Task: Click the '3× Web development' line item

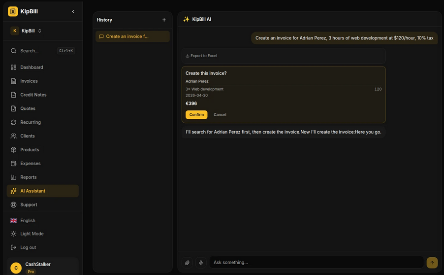Action: [x=204, y=89]
